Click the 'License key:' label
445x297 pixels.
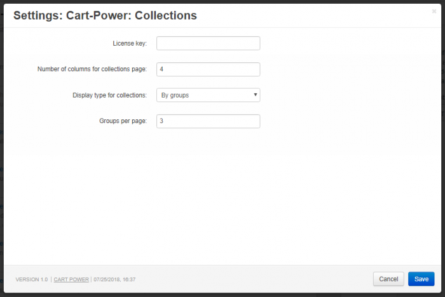pyautogui.click(x=130, y=43)
